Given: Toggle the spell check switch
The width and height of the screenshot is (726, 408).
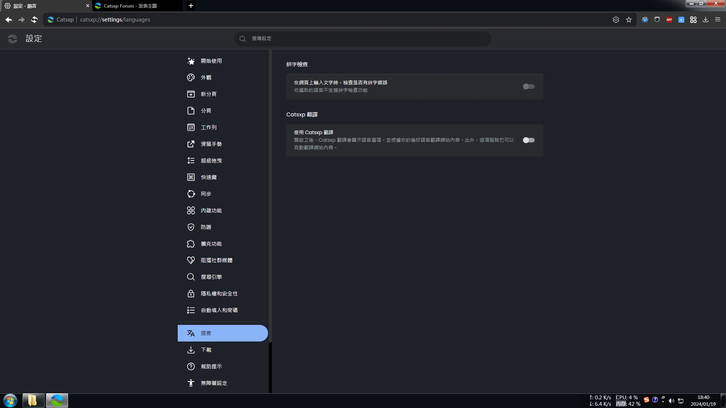Looking at the screenshot, I should coord(528,87).
